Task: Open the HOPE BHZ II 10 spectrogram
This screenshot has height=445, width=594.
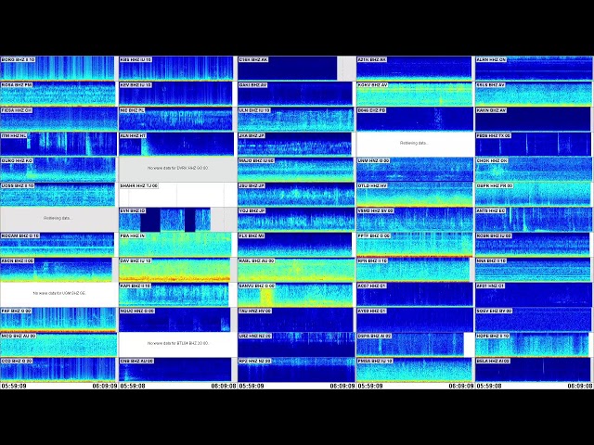Action: point(534,344)
